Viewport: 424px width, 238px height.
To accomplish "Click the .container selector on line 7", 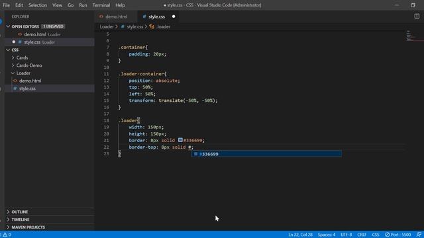I will tap(132, 47).
